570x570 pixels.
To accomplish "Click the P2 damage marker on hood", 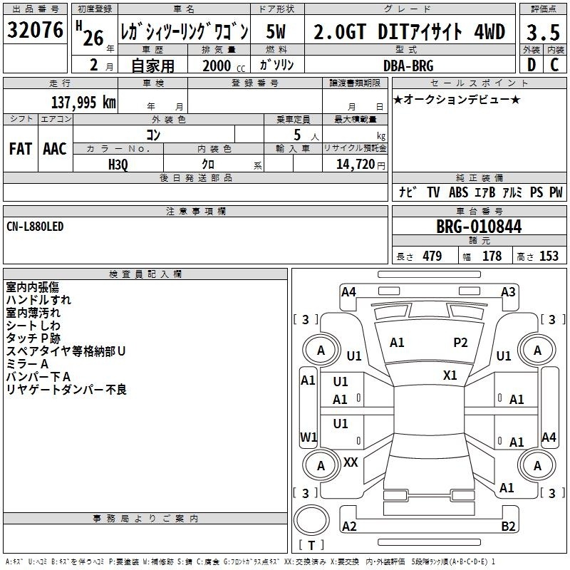I will pos(461,343).
